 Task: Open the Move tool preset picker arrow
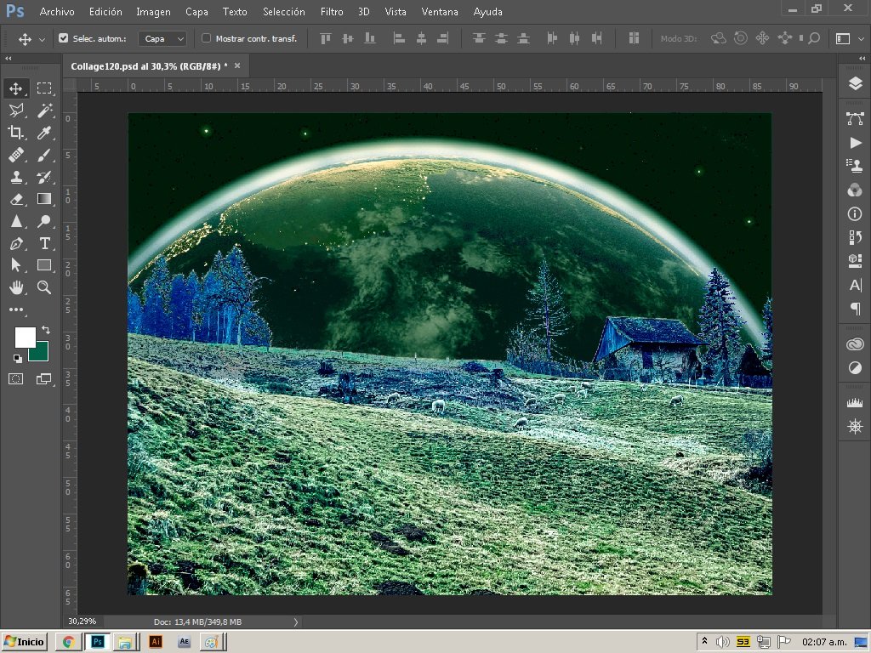click(x=42, y=39)
